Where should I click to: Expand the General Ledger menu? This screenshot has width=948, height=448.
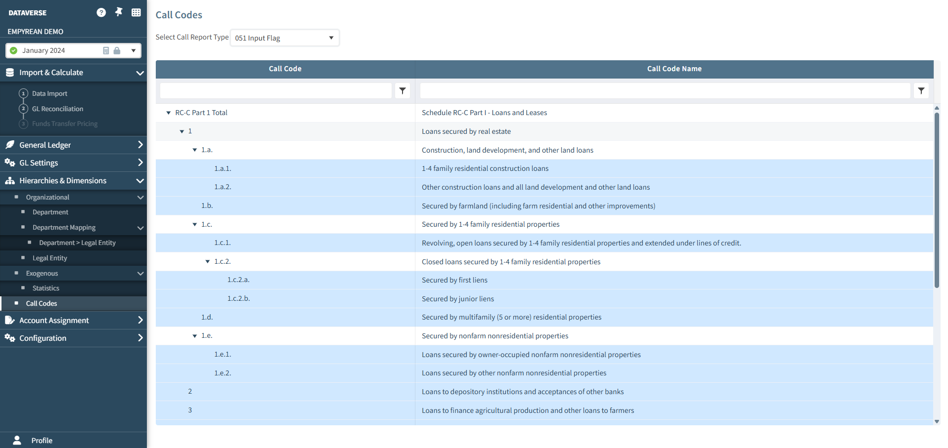140,145
